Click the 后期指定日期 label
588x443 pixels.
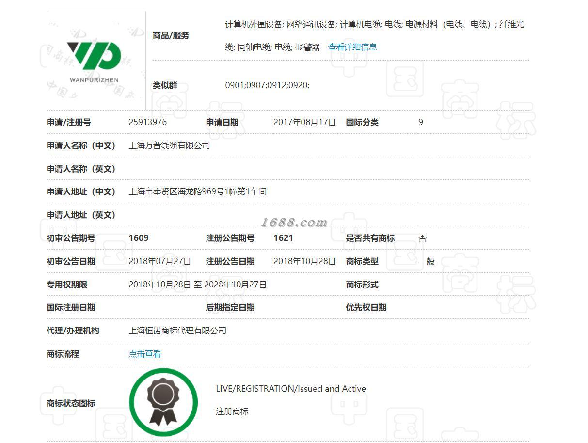[230, 307]
